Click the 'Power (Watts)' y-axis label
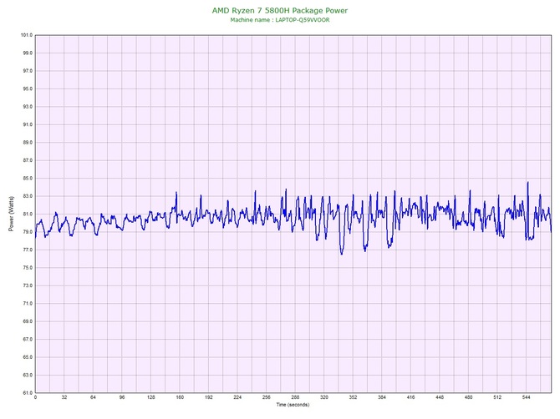Image resolution: width=560 pixels, height=419 pixels. (x=11, y=214)
